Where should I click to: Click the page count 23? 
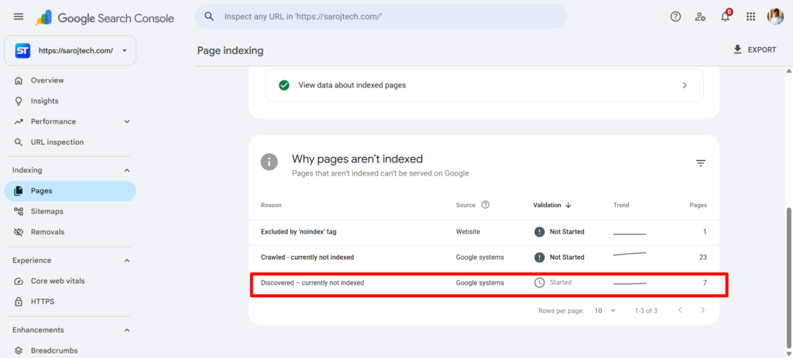tap(703, 257)
